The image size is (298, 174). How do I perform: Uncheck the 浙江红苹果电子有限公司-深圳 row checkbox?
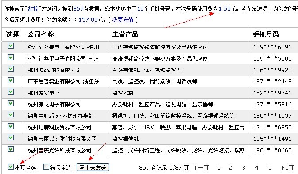(11, 45)
